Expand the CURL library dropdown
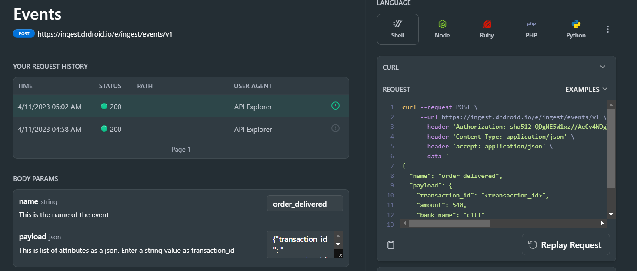Image resolution: width=637 pixels, height=271 pixels. tap(602, 67)
